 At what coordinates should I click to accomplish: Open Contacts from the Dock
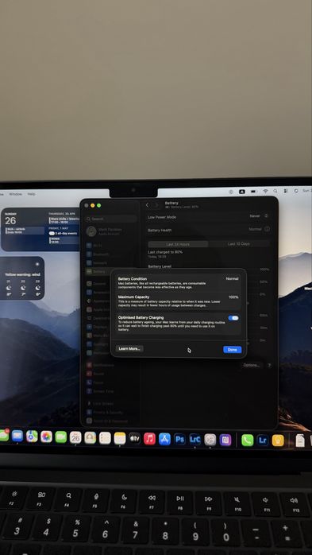pyautogui.click(x=90, y=438)
